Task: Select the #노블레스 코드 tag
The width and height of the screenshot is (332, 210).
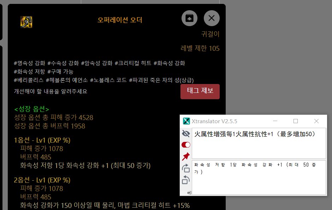Action: tap(108, 80)
